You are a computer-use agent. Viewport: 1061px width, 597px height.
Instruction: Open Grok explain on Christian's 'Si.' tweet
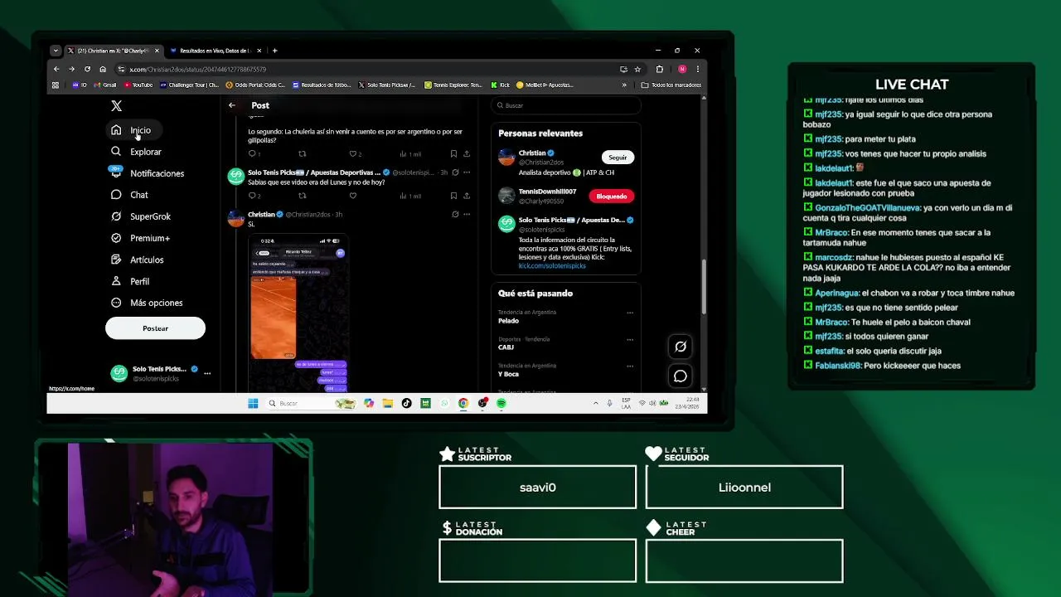(x=455, y=214)
